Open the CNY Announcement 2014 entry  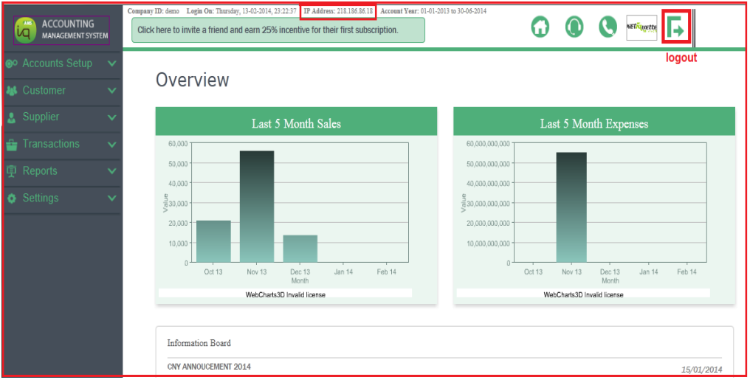click(x=210, y=367)
